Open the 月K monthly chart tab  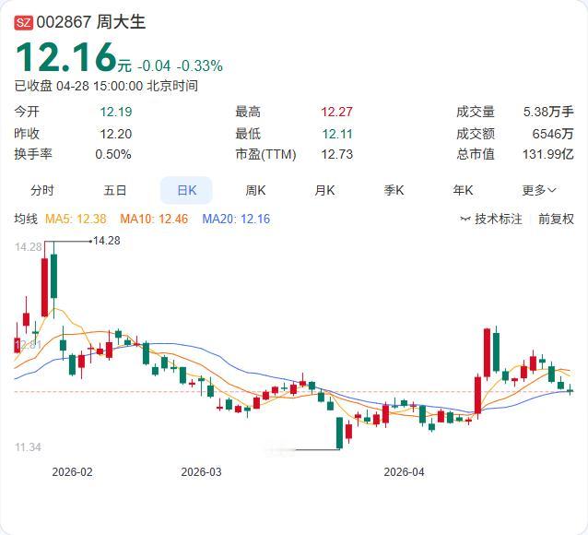point(324,190)
